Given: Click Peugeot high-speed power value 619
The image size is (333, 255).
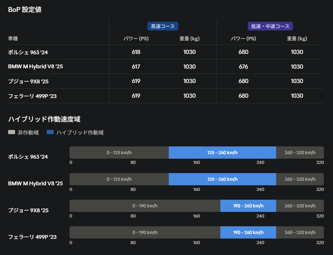Looking at the screenshot, I should pos(136,81).
